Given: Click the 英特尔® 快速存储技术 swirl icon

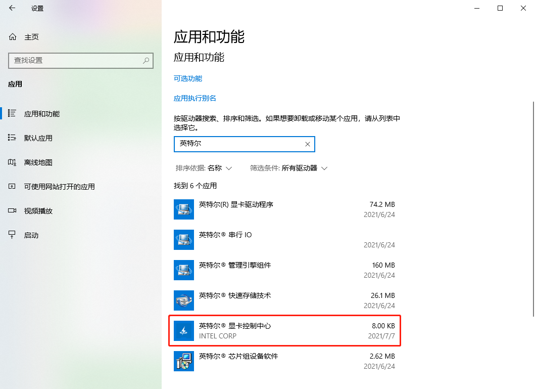Looking at the screenshot, I should 183,300.
